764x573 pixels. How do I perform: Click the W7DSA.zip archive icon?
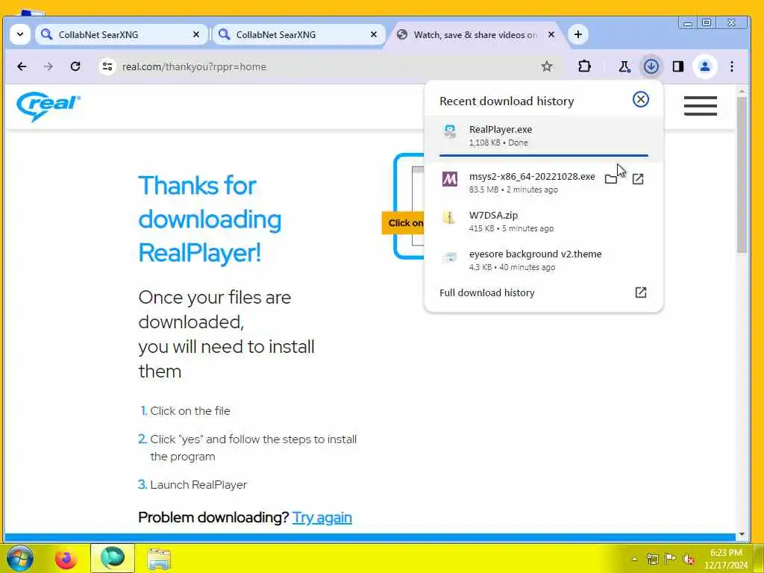pos(448,217)
